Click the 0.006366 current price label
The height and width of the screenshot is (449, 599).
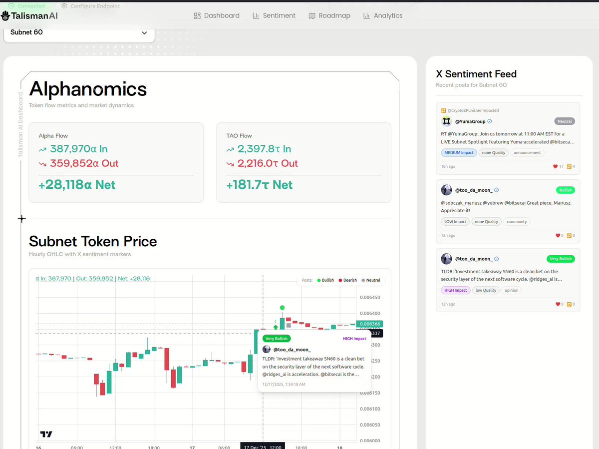[369, 324]
